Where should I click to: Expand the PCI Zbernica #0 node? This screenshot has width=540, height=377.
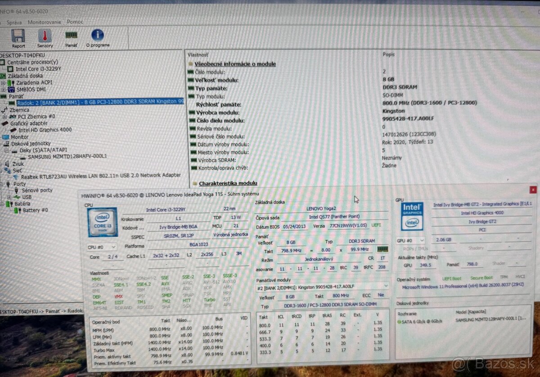[x=5, y=116]
